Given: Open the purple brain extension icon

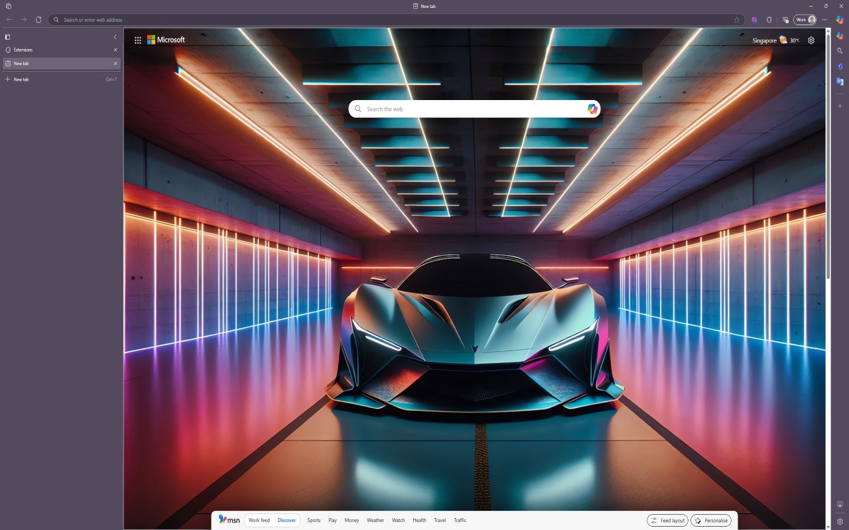Looking at the screenshot, I should tap(754, 20).
